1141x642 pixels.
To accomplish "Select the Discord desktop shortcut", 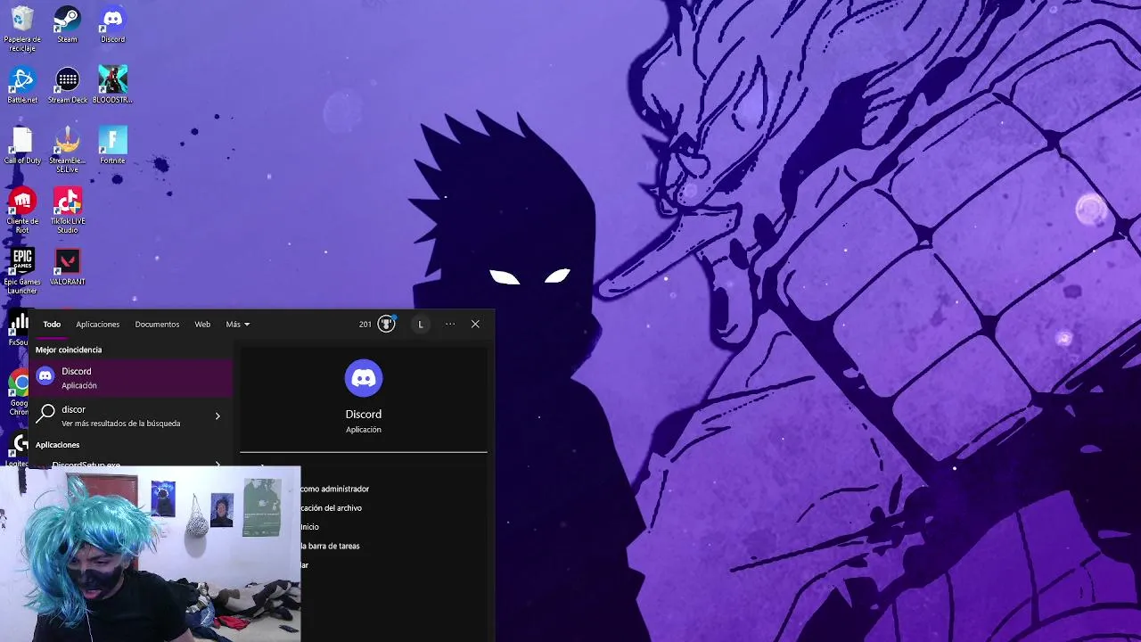I will tap(112, 25).
